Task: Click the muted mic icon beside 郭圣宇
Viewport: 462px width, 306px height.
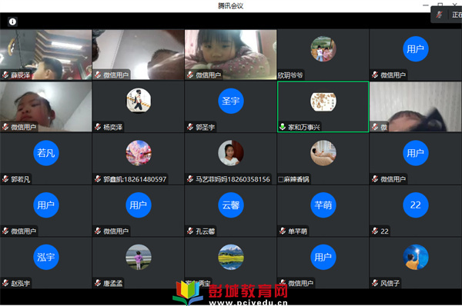Action: click(x=190, y=127)
